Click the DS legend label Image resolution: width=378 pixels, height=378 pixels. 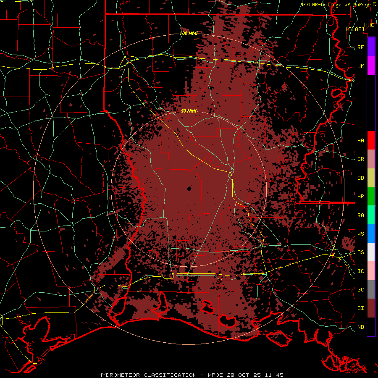(x=360, y=252)
